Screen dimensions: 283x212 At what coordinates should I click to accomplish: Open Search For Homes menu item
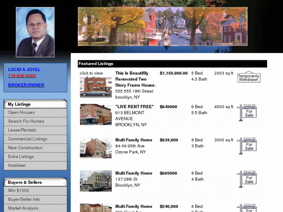point(35,121)
